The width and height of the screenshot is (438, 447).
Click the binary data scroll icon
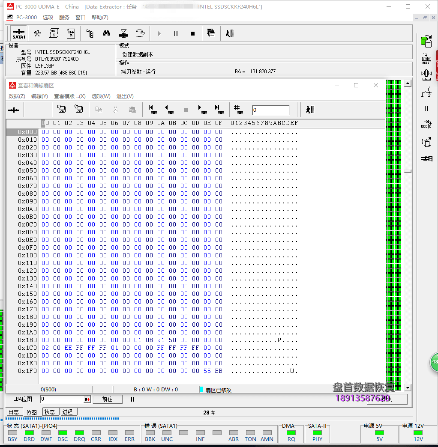pos(54,34)
